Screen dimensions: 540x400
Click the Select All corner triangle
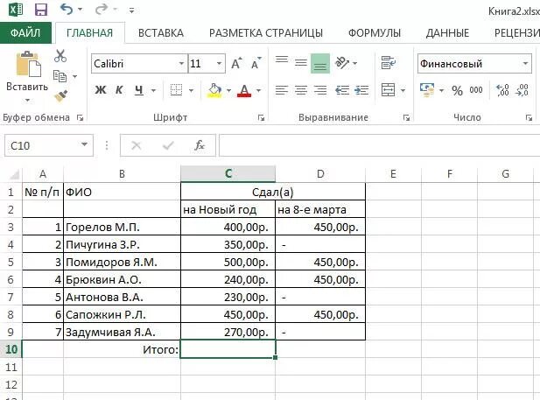click(x=13, y=174)
